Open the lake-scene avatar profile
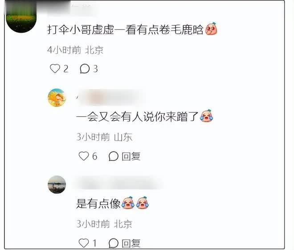Image resolution: width=294 pixels, height=250 pixels. (x=57, y=184)
